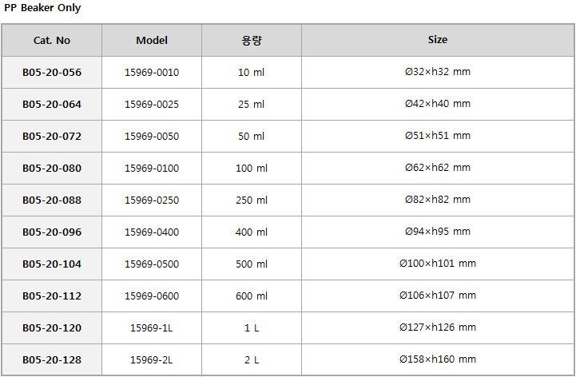Click the Size column header
This screenshot has height=377, width=576.
pos(438,41)
